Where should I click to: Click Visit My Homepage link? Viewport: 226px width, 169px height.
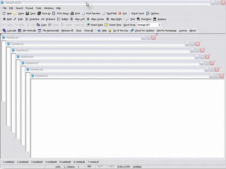pyautogui.click(x=166, y=31)
